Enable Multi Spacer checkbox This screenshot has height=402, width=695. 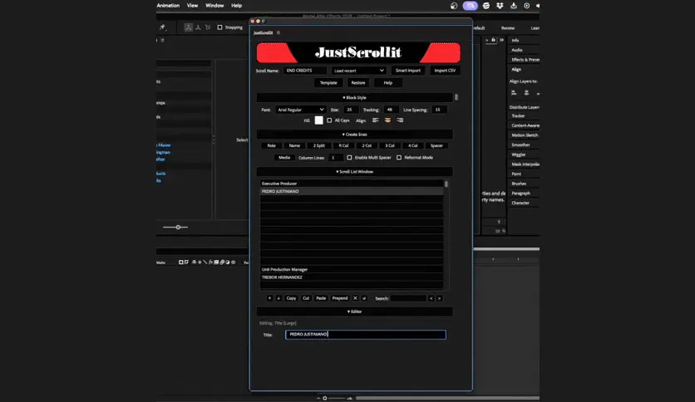[349, 158]
